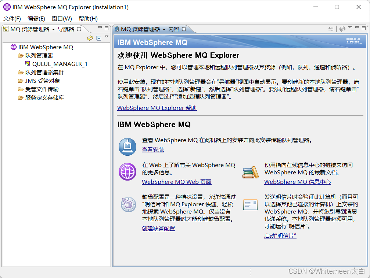The height and width of the screenshot is (278, 370).
Task: Click the collapse-all icon in the Navigator toolbar
Action: coord(99,38)
